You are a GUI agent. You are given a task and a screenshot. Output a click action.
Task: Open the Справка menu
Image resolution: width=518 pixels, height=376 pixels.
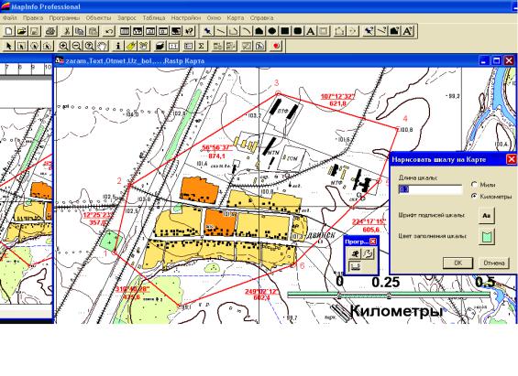click(x=261, y=17)
